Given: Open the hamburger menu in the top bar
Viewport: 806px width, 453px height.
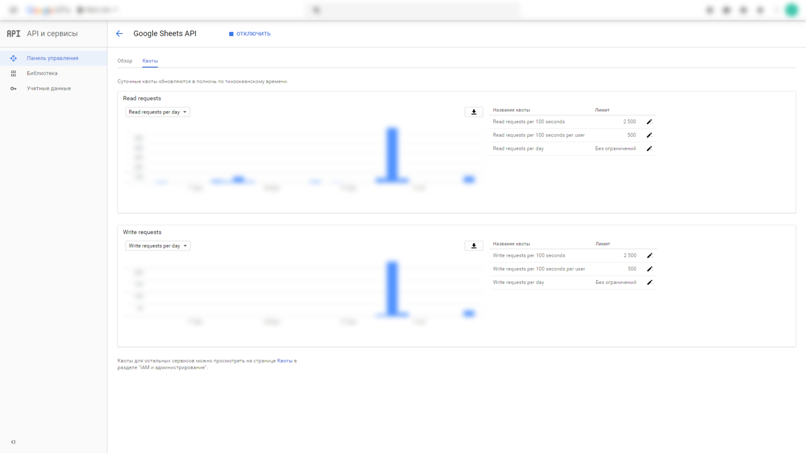Looking at the screenshot, I should click(13, 10).
